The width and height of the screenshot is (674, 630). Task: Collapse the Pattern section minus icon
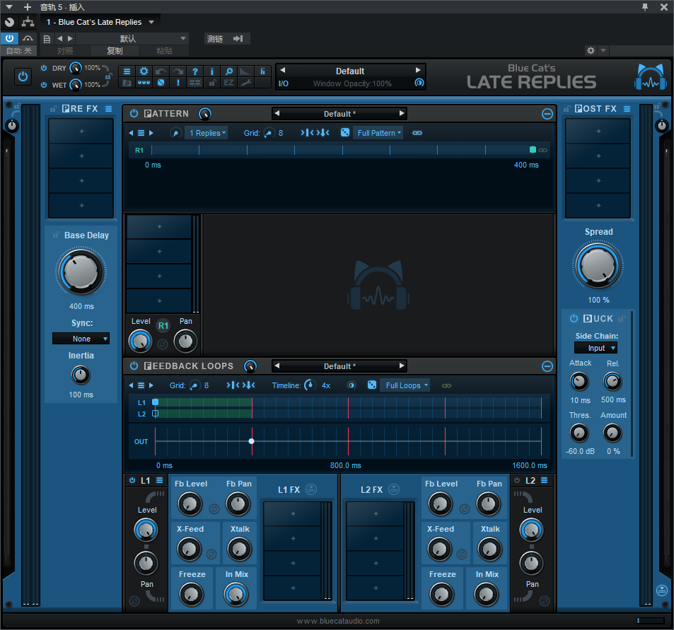tap(547, 114)
